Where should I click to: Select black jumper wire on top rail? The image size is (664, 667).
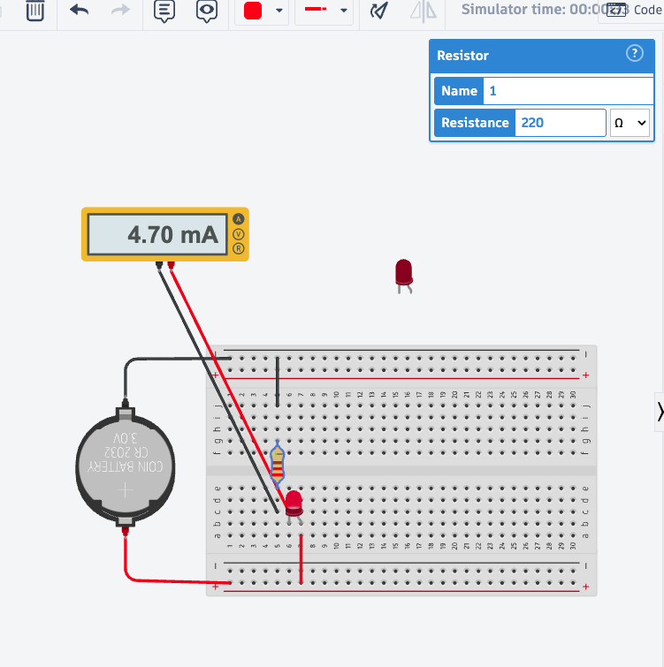tap(278, 382)
